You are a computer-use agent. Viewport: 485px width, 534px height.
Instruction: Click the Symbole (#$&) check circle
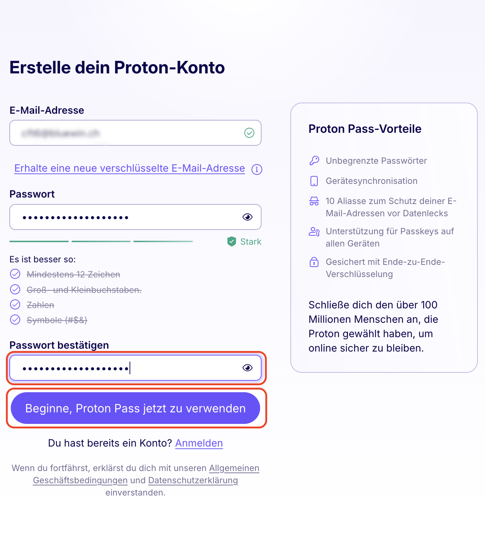(15, 320)
